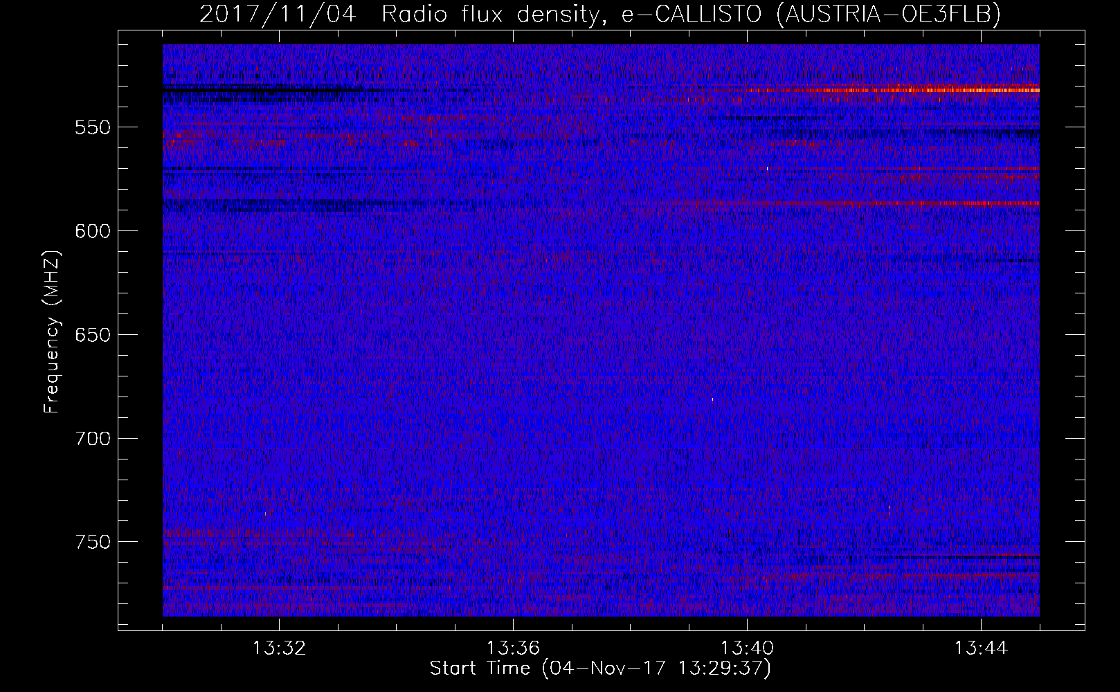Screen dimensions: 1120x692
Task: Click the 'Frequency (MHZ)' axis label
Action: (x=52, y=332)
